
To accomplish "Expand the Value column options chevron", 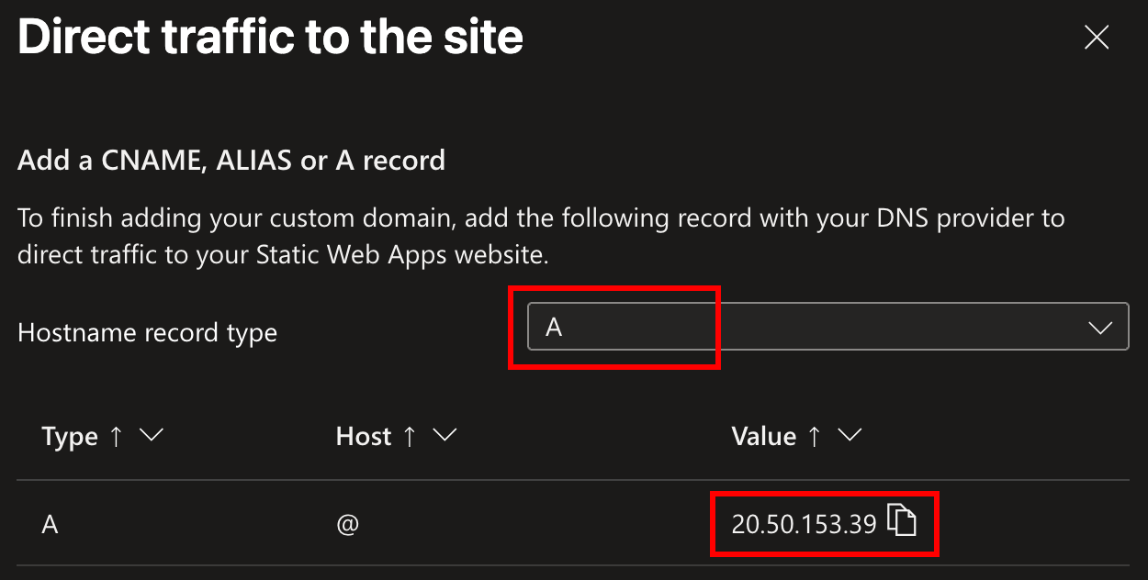I will coord(849,435).
